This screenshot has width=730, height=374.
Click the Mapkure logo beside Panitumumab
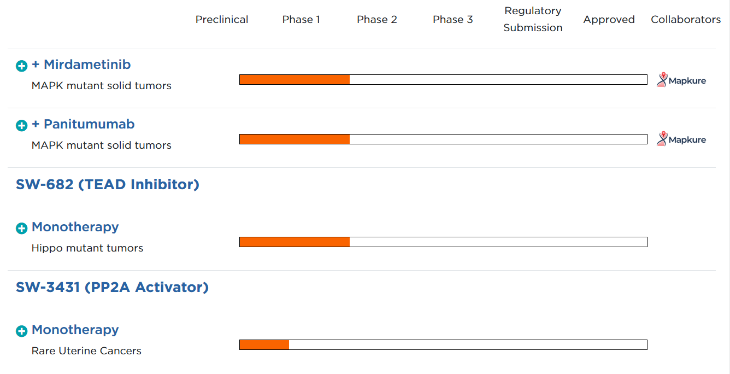[681, 139]
